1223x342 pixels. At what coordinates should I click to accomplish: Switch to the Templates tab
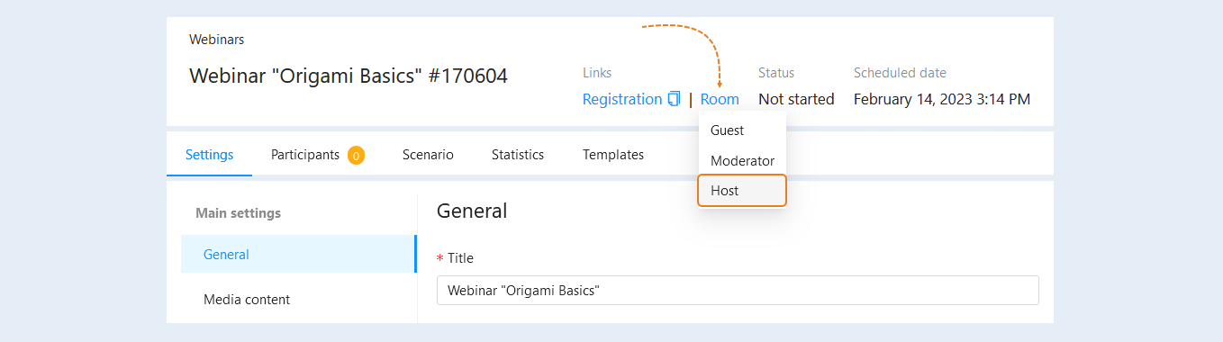click(613, 155)
